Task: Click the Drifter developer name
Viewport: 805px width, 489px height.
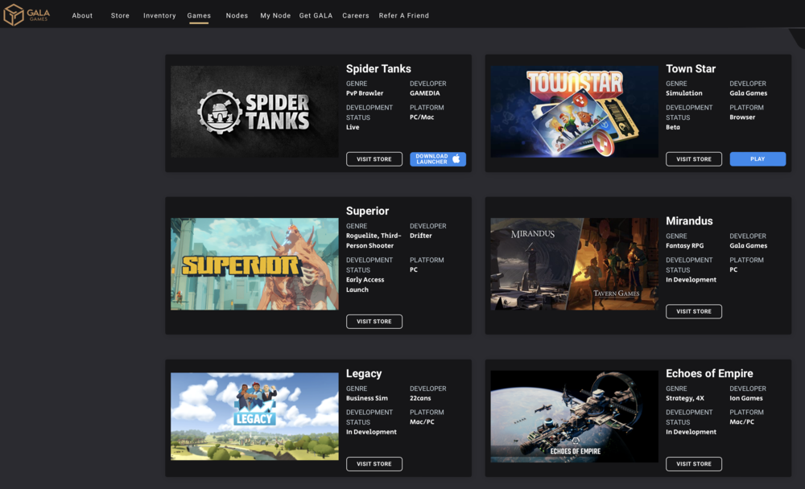Action: click(420, 236)
